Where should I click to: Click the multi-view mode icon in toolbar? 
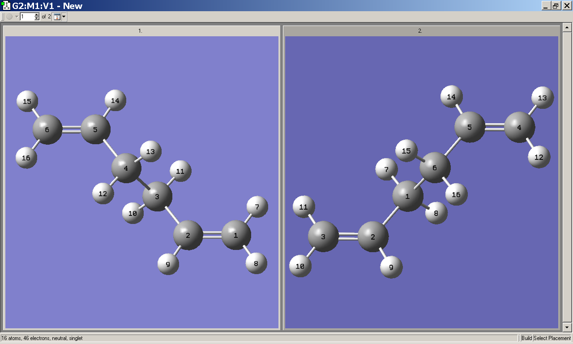[x=57, y=17]
